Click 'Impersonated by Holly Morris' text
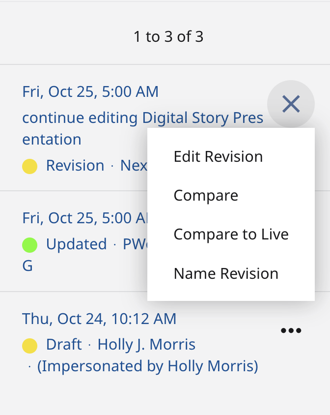This screenshot has width=330, height=415. click(147, 366)
